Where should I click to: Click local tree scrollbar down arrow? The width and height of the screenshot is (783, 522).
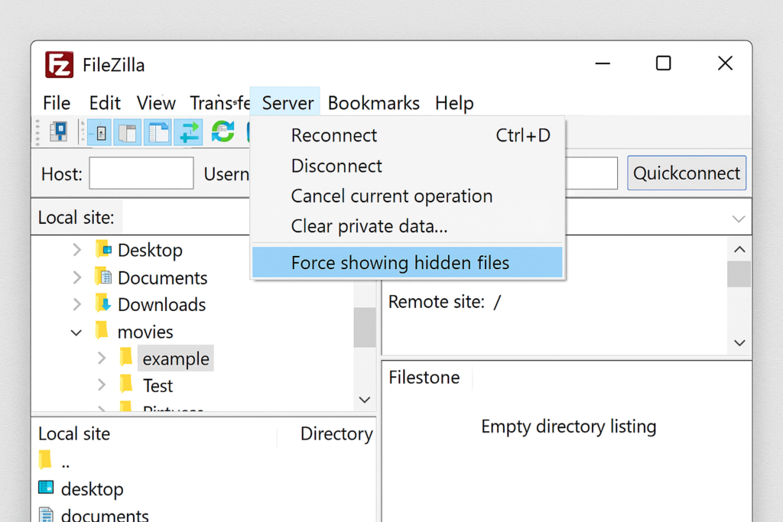click(365, 400)
